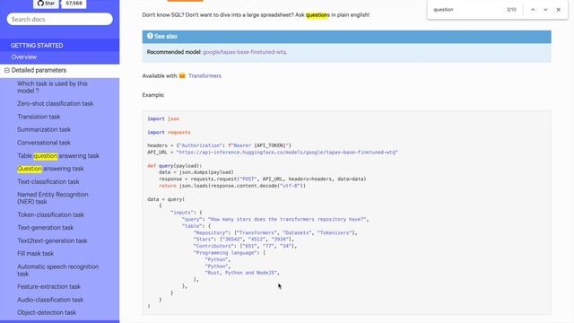Open the Overview page
This screenshot has height=323, width=574.
24,57
